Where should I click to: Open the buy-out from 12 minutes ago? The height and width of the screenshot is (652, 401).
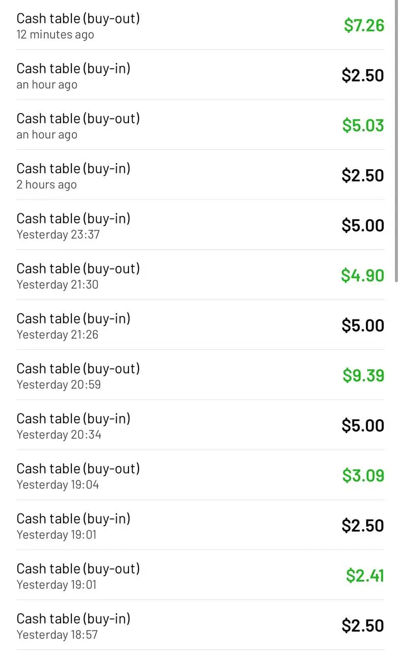pos(200,25)
